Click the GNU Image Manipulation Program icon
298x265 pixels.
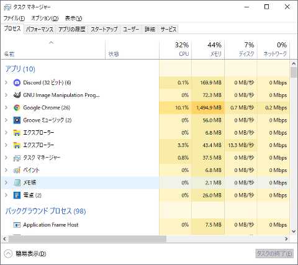pyautogui.click(x=17, y=95)
